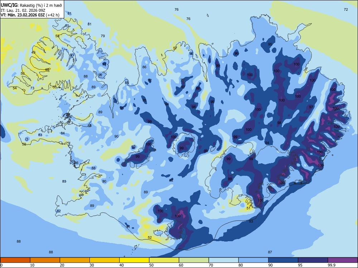Click the bright yellow 40–50 legend swatch
This screenshot has height=268, width=358.
coord(134,260)
